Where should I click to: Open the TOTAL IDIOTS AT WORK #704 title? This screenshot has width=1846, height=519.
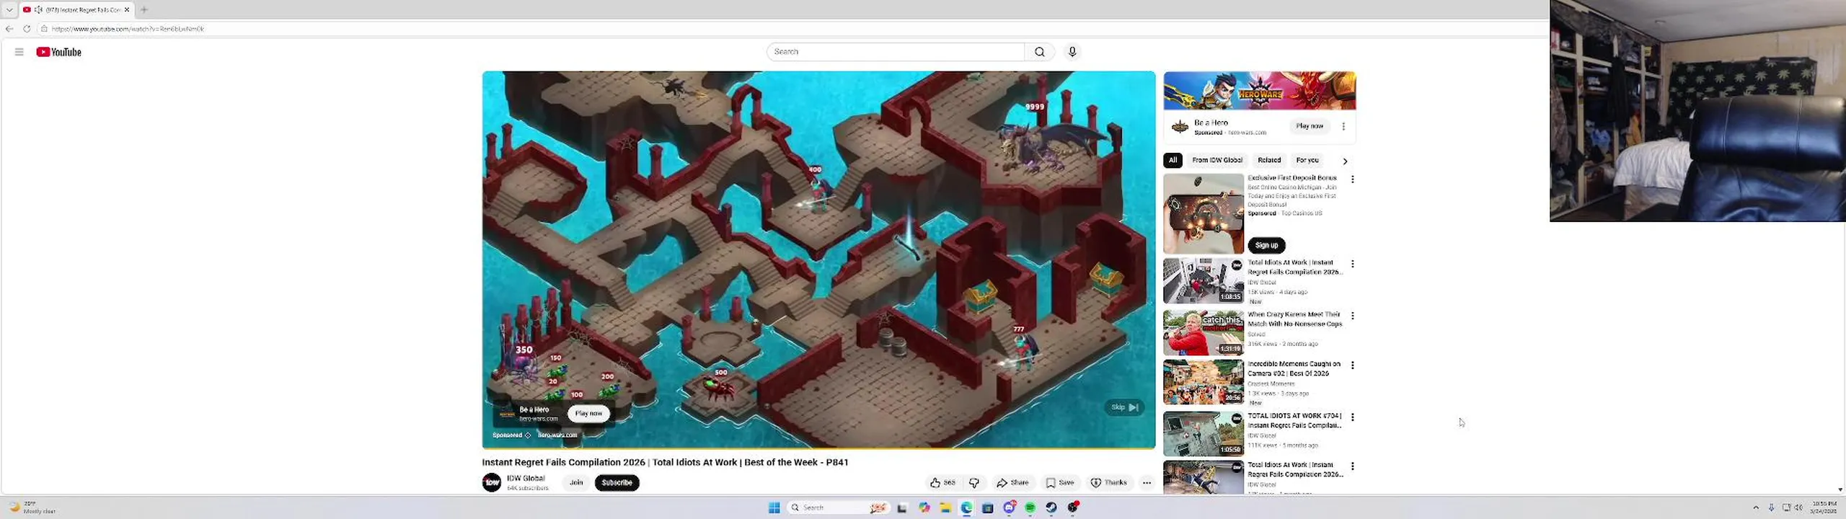point(1295,420)
